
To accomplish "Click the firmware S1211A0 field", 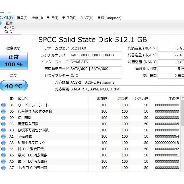I will point(95,49).
